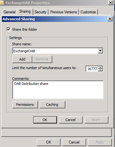Open the Share name dropdown arrow

[100, 51]
